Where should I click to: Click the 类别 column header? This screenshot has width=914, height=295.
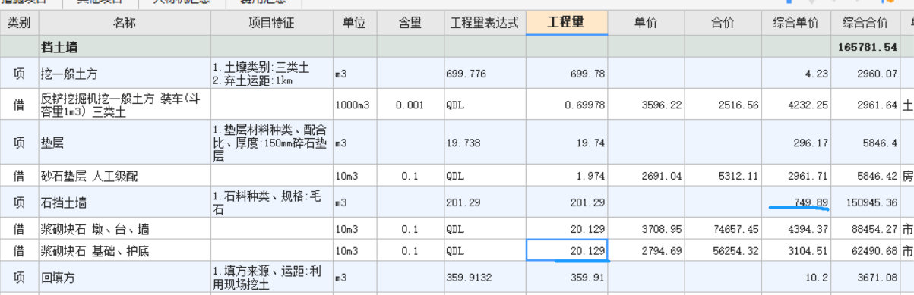pos(19,24)
